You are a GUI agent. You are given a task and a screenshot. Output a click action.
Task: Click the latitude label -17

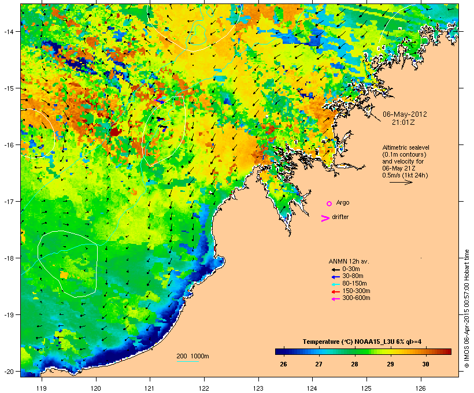(9, 201)
